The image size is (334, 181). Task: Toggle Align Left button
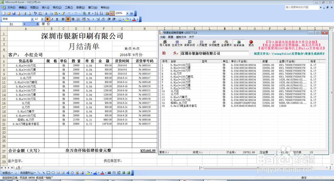pos(63,19)
